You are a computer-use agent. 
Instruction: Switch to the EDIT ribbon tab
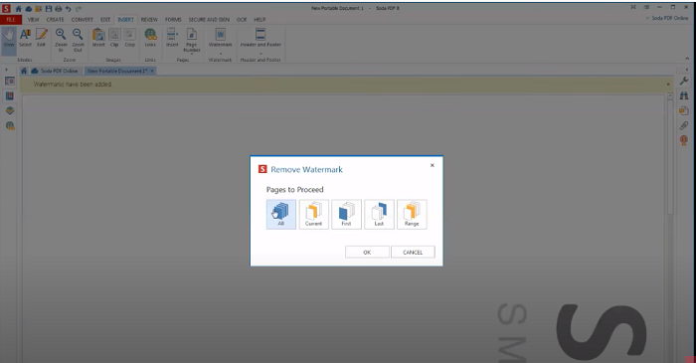105,20
